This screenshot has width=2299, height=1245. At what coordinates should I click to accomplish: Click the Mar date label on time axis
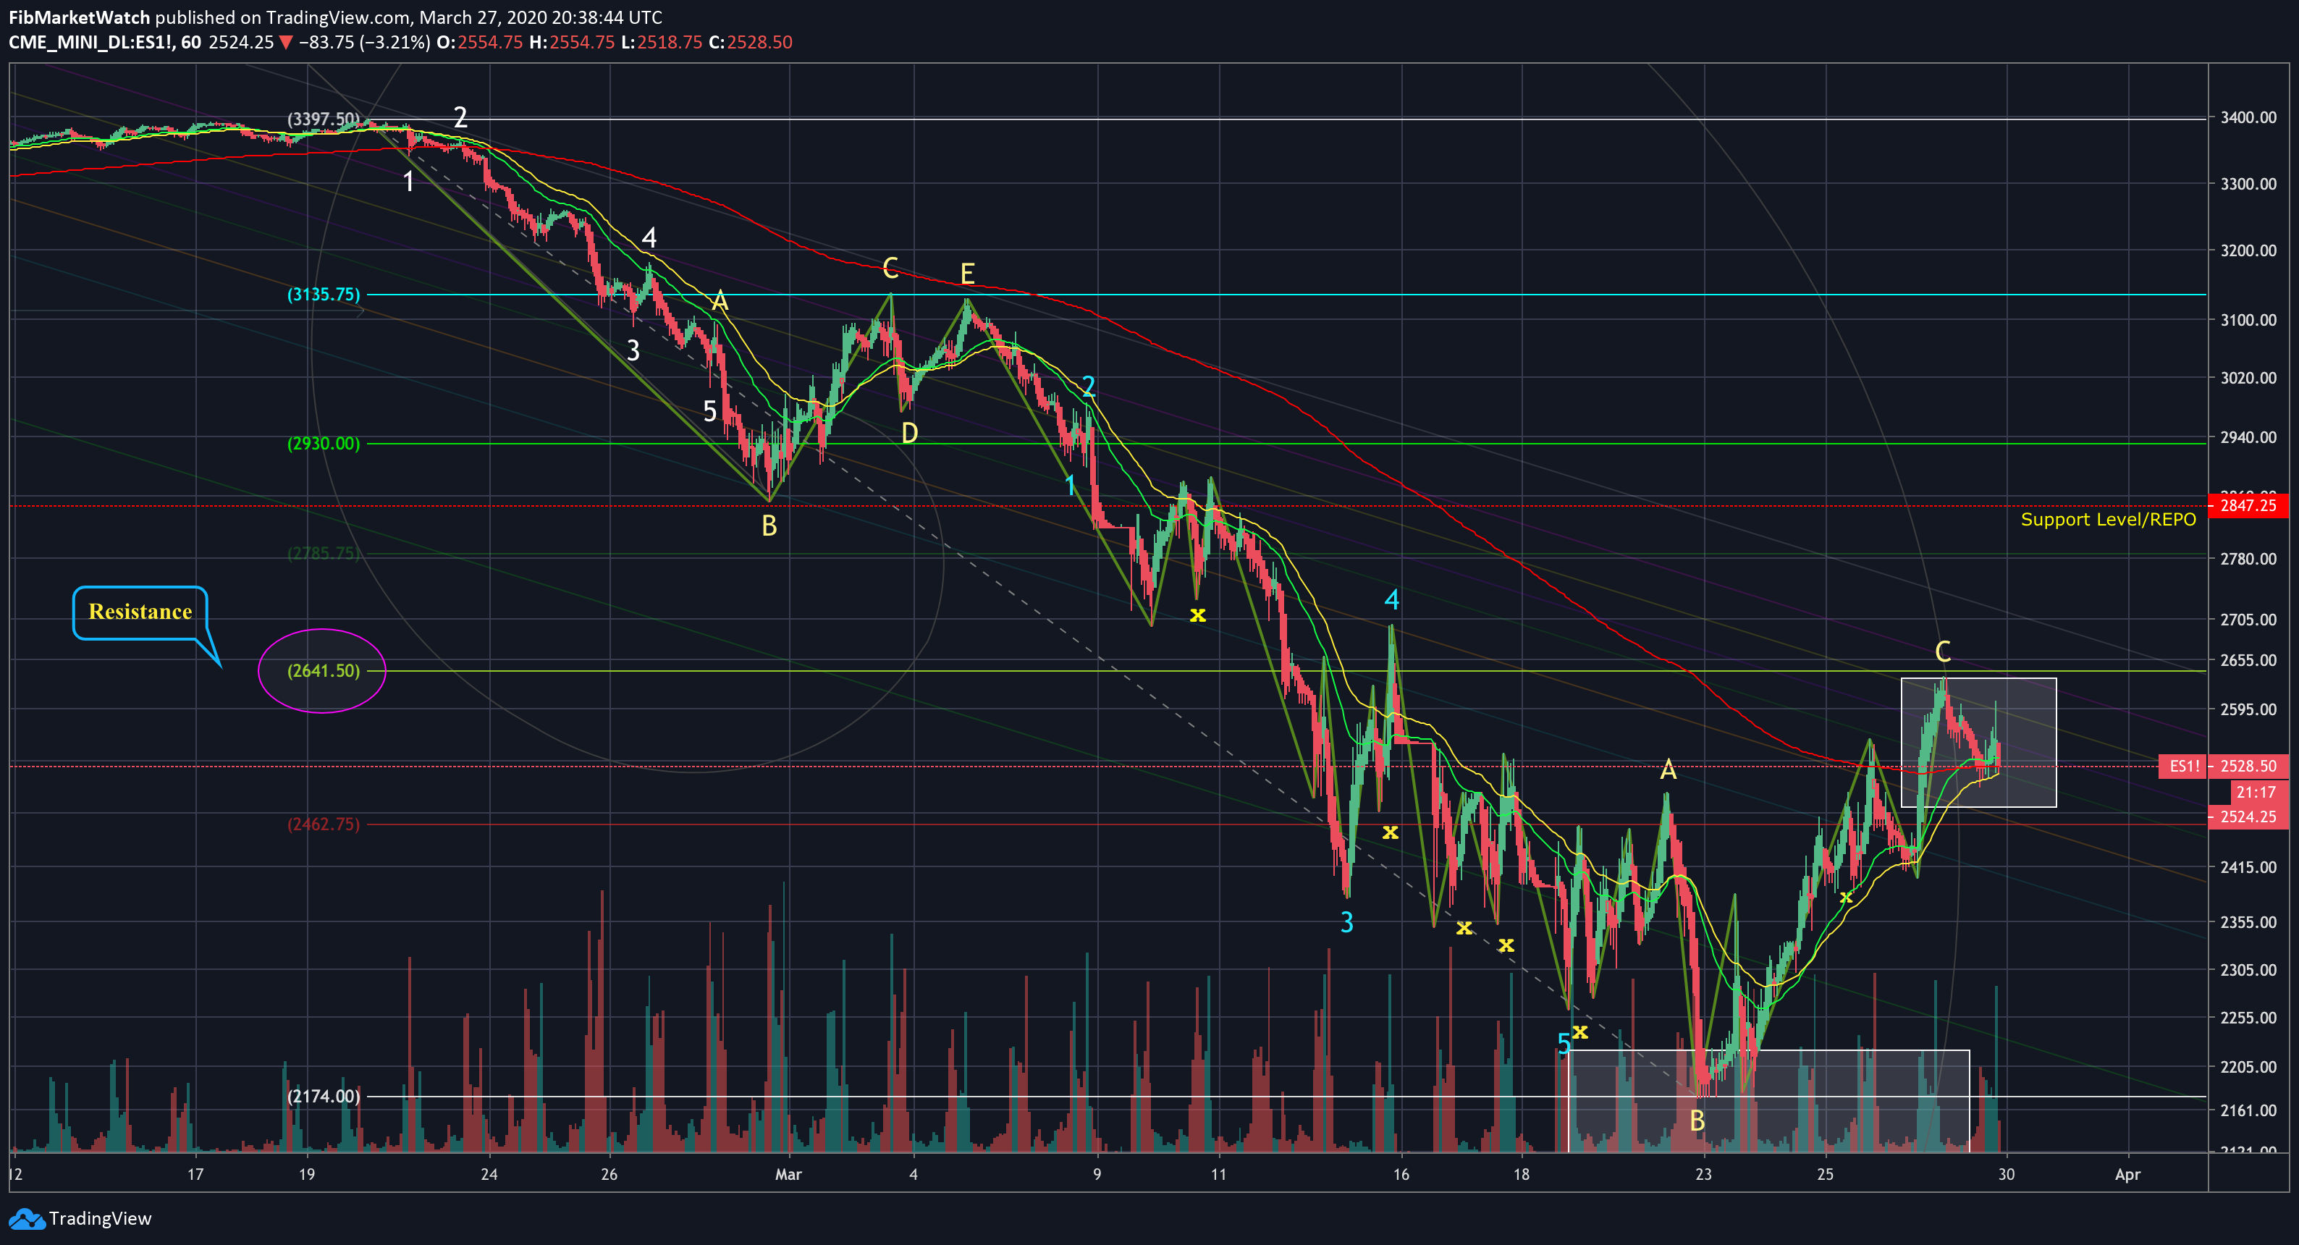coord(788,1175)
